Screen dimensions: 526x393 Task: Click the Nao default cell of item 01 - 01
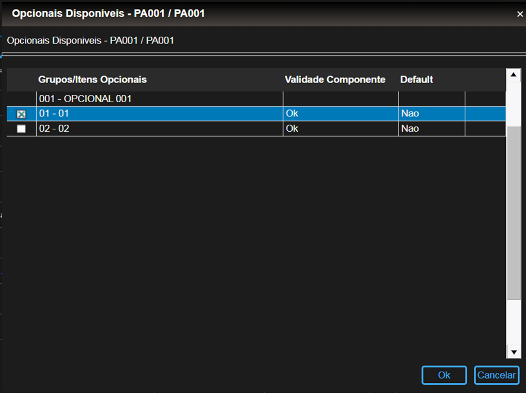(x=410, y=113)
